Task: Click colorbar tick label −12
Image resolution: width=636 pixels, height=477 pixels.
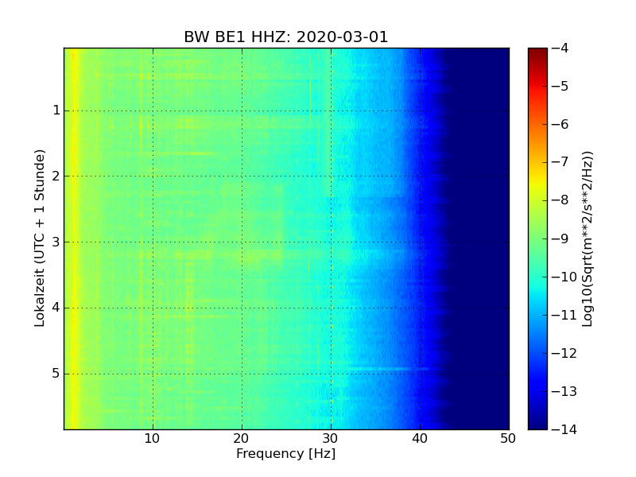Action: point(564,353)
